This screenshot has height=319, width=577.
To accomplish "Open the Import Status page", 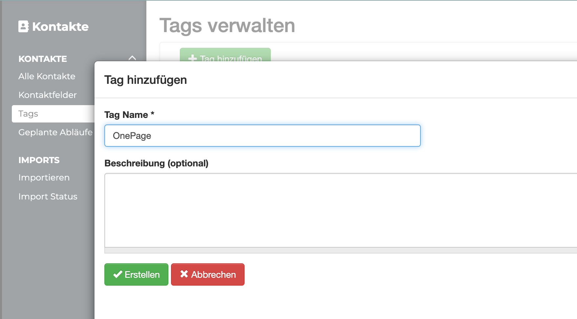I will click(48, 197).
